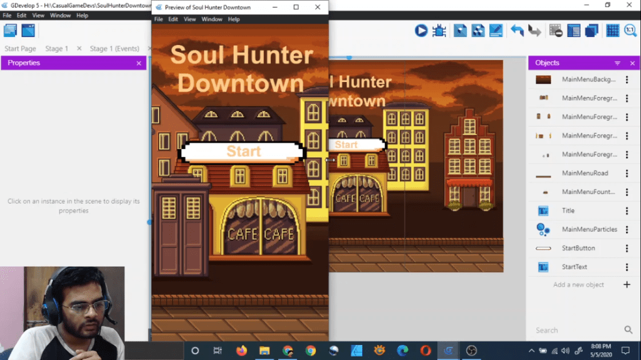Open the options menu next to StartButton

click(627, 249)
